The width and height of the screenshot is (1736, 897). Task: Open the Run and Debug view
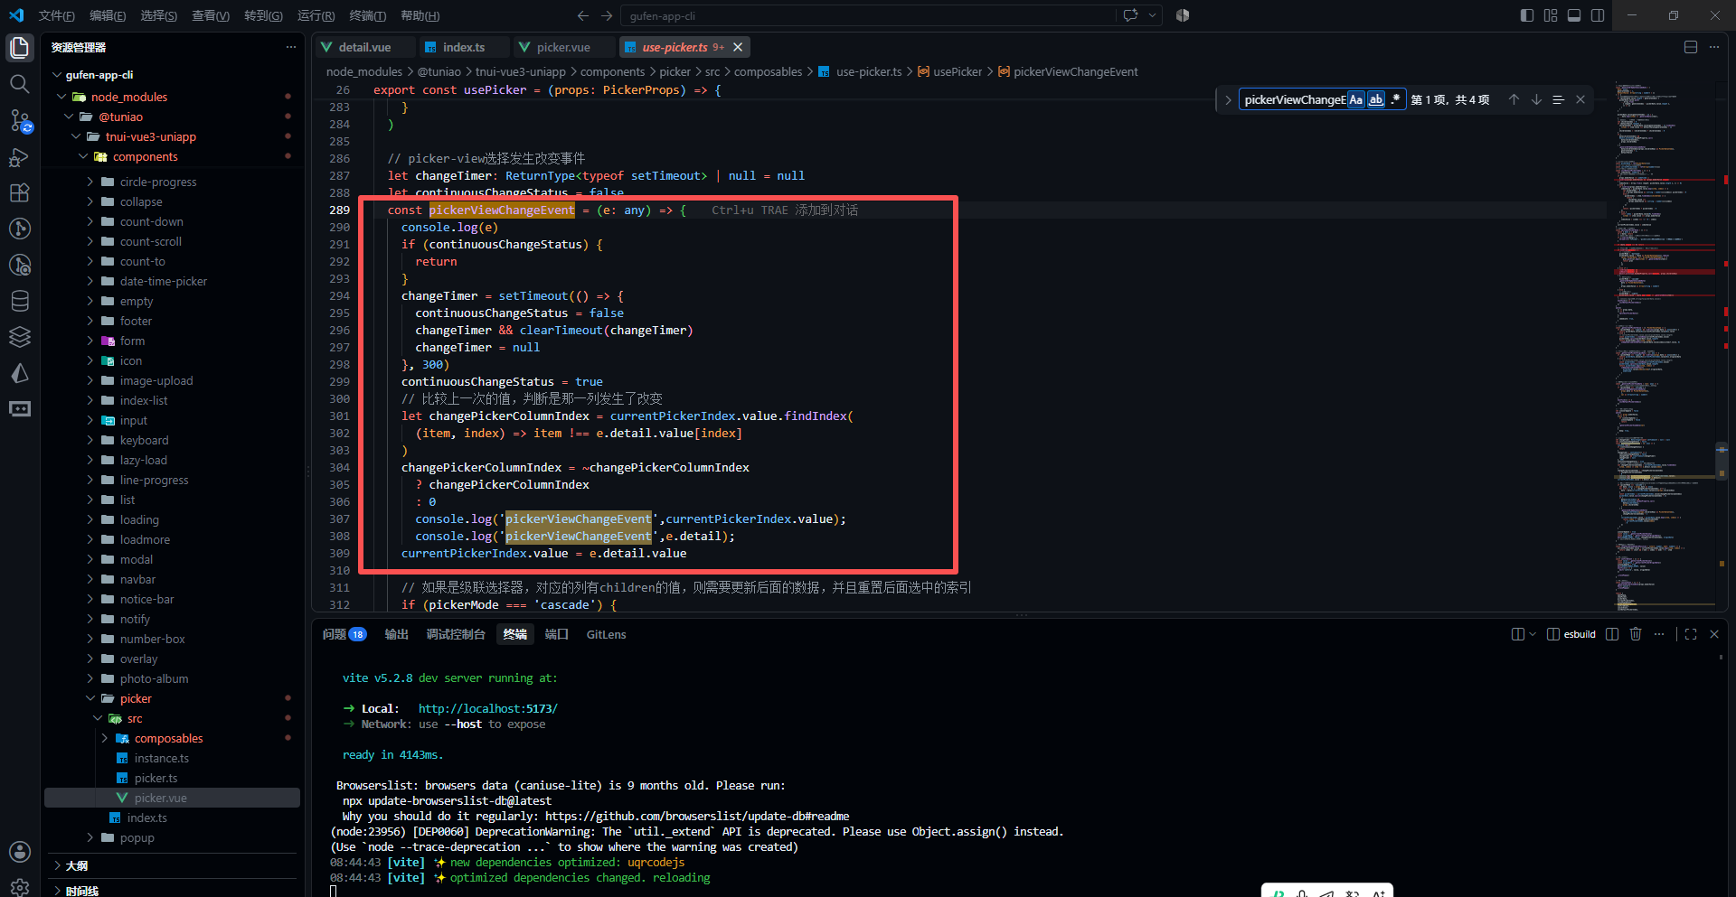pyautogui.click(x=20, y=156)
